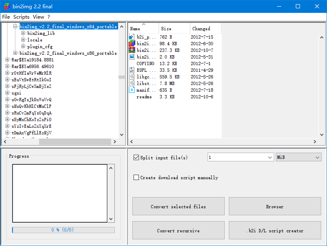Click the EUPL pdf file icon
This screenshot has height=246, width=327.
click(131, 70)
